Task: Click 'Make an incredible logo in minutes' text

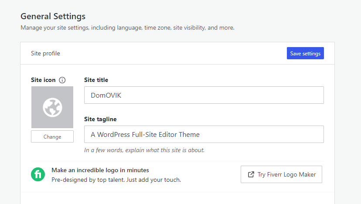Action: tap(100, 170)
